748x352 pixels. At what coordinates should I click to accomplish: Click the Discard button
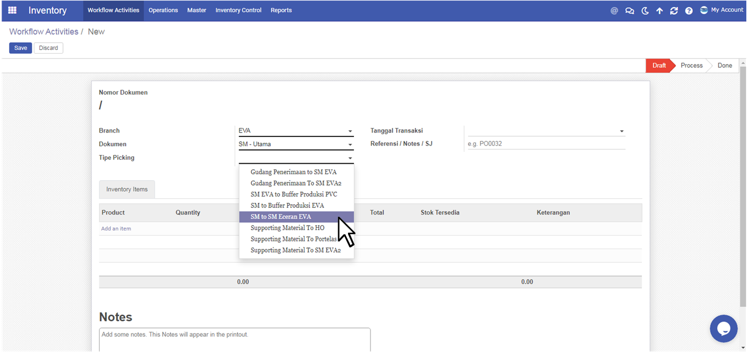click(48, 48)
